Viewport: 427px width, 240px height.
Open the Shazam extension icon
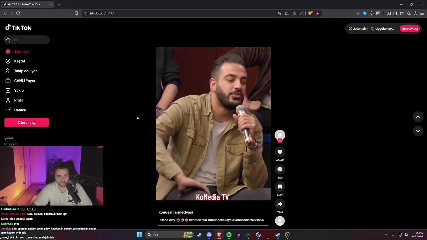365,13
